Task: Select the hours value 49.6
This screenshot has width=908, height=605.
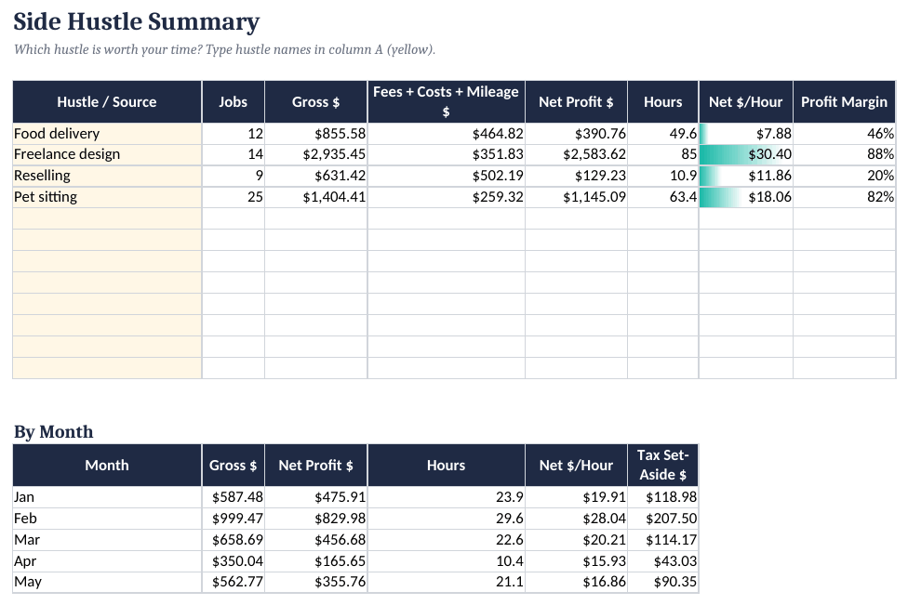Action: pyautogui.click(x=663, y=134)
